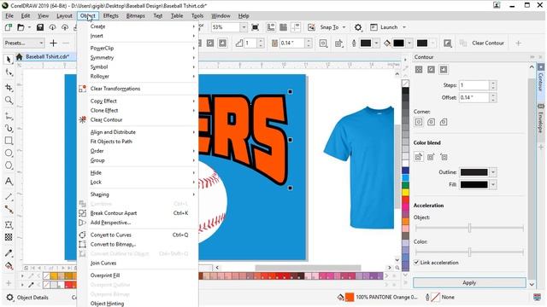Select the Interactive Fill tool
The width and height of the screenshot is (547, 307).
click(x=9, y=266)
